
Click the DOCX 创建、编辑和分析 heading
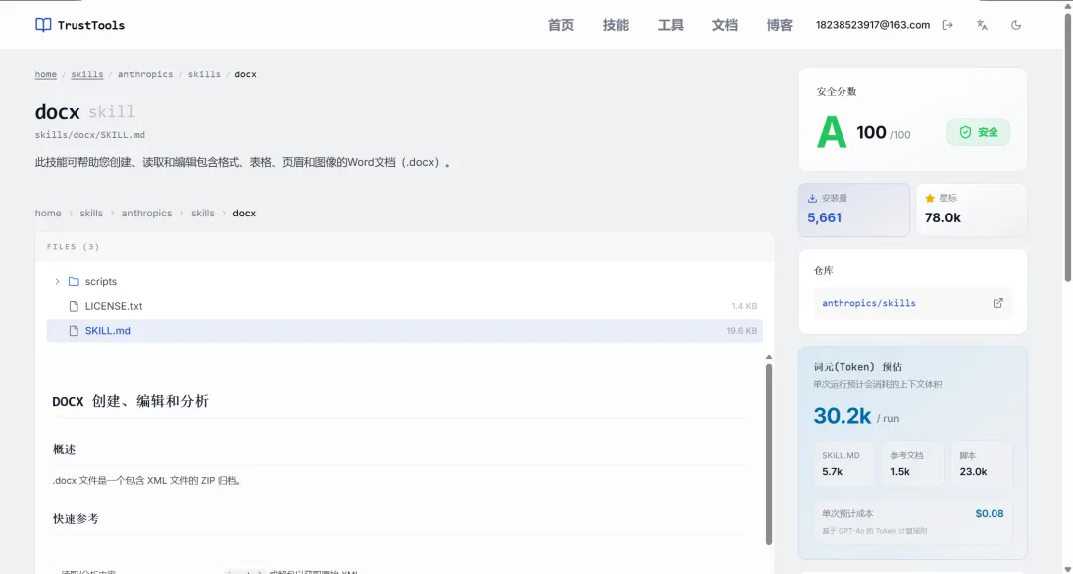pos(130,401)
